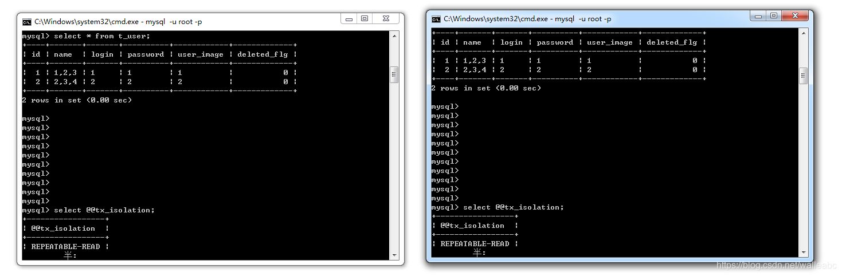Click REPEATABLE-READ value in left window
842x276 pixels.
coord(65,247)
